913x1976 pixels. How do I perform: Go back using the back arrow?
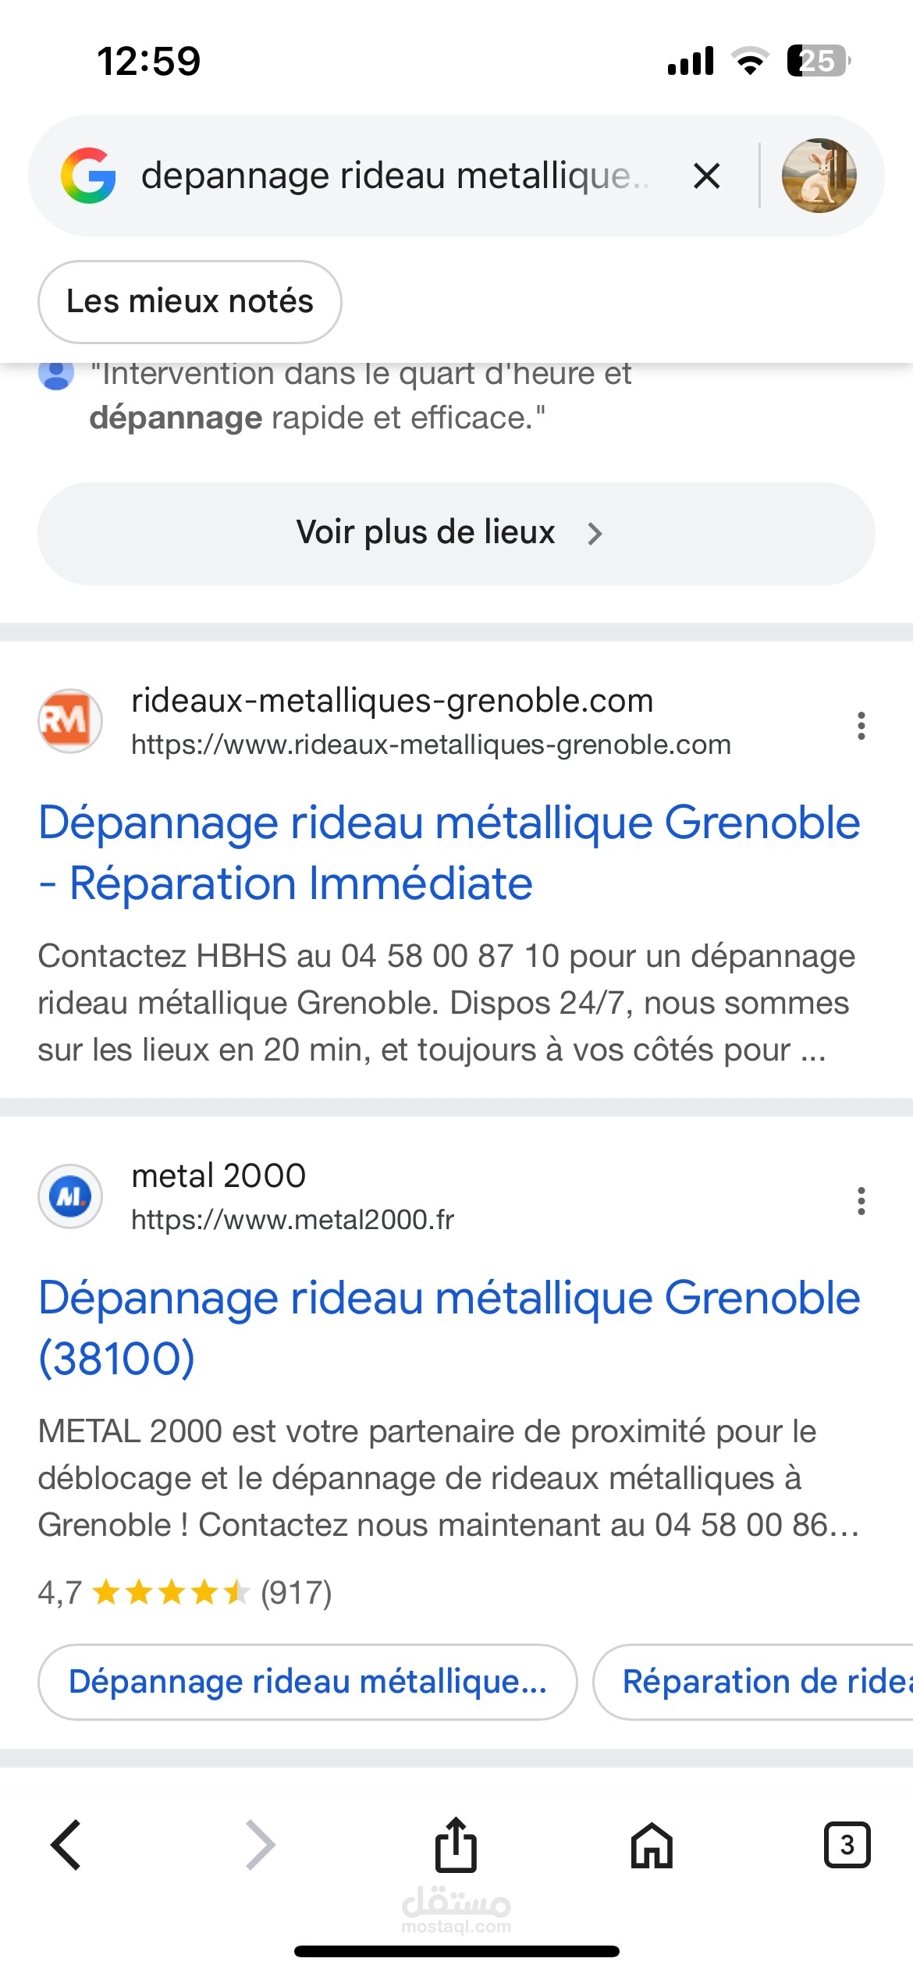(66, 1845)
